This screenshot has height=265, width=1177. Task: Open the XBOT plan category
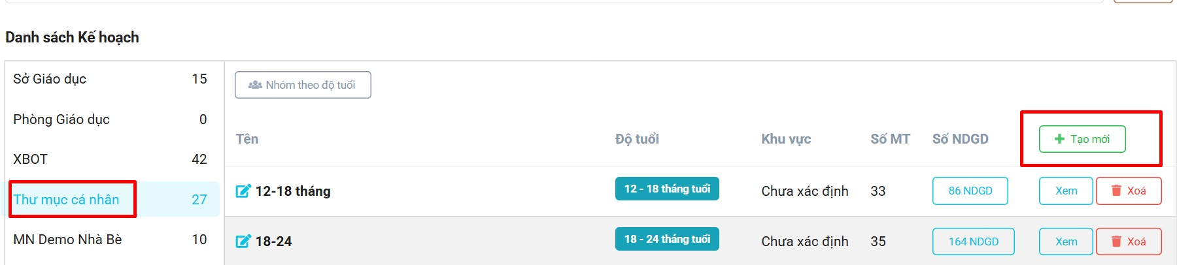[x=31, y=159]
